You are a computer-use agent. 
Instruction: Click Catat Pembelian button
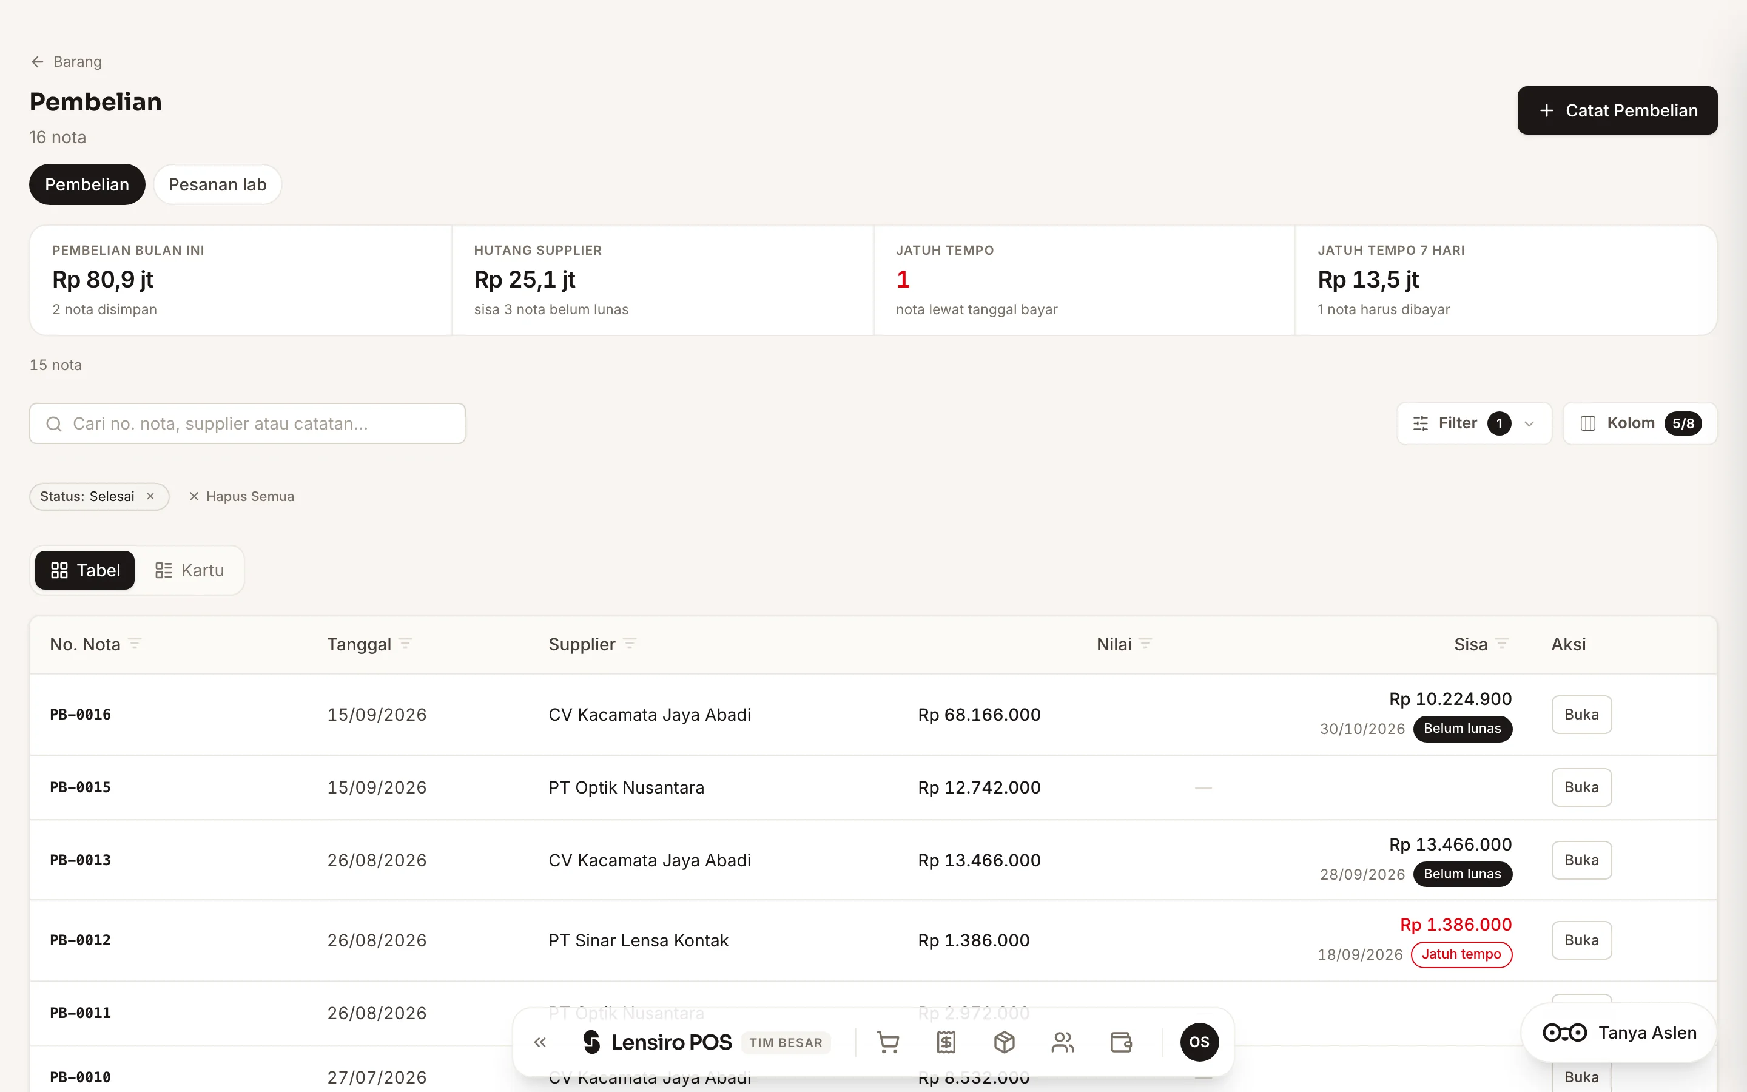click(x=1617, y=110)
